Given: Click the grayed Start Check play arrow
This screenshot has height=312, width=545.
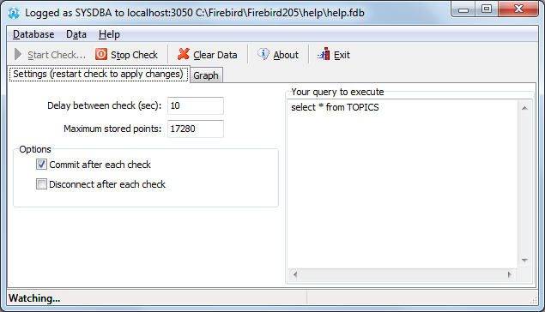Looking at the screenshot, I should tap(18, 54).
